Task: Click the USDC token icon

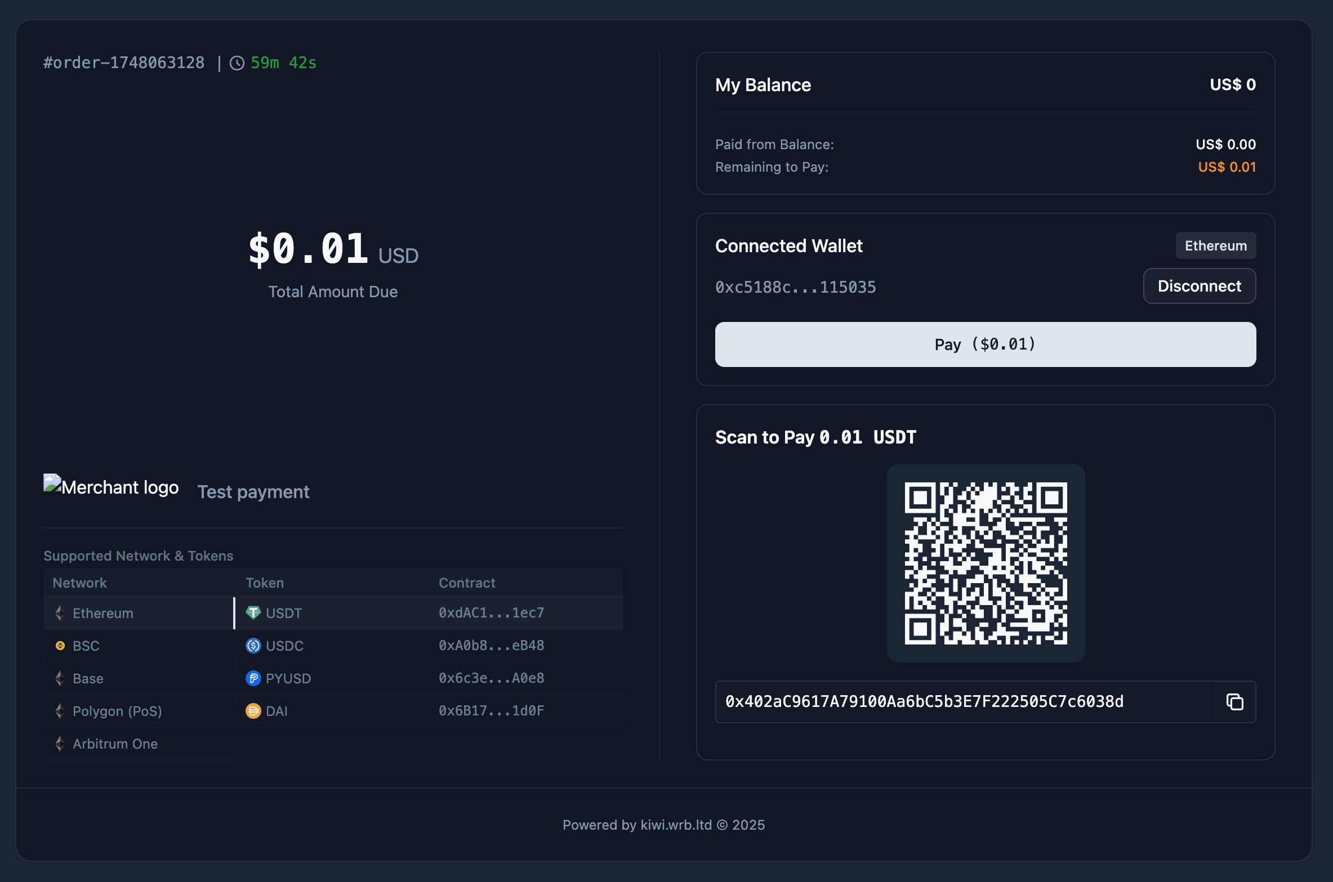Action: (x=252, y=646)
